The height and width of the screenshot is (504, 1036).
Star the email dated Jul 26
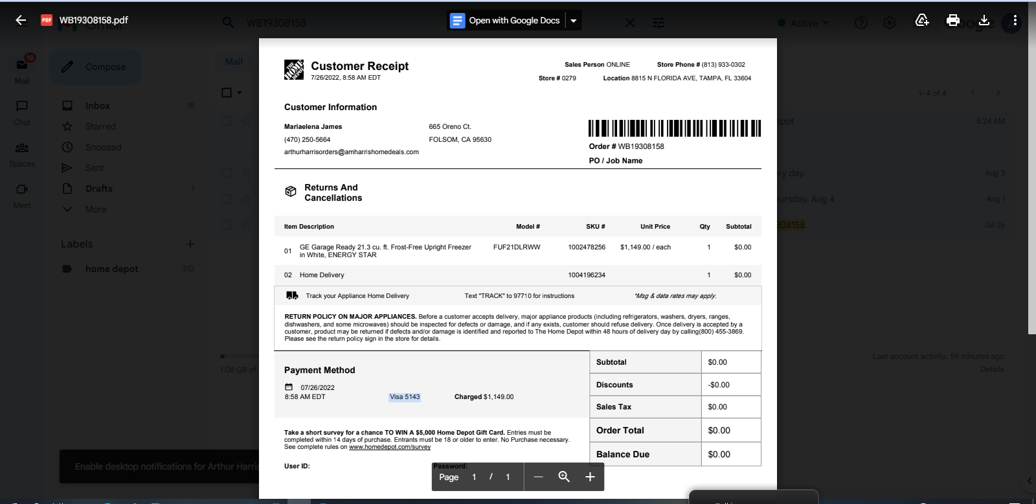(x=246, y=225)
